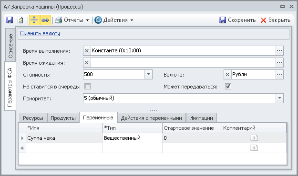Click the *Тип column header
The height and width of the screenshot is (176, 298).
pos(133,128)
